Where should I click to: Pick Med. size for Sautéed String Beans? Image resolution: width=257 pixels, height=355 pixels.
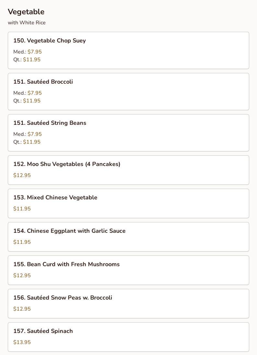tap(34, 134)
